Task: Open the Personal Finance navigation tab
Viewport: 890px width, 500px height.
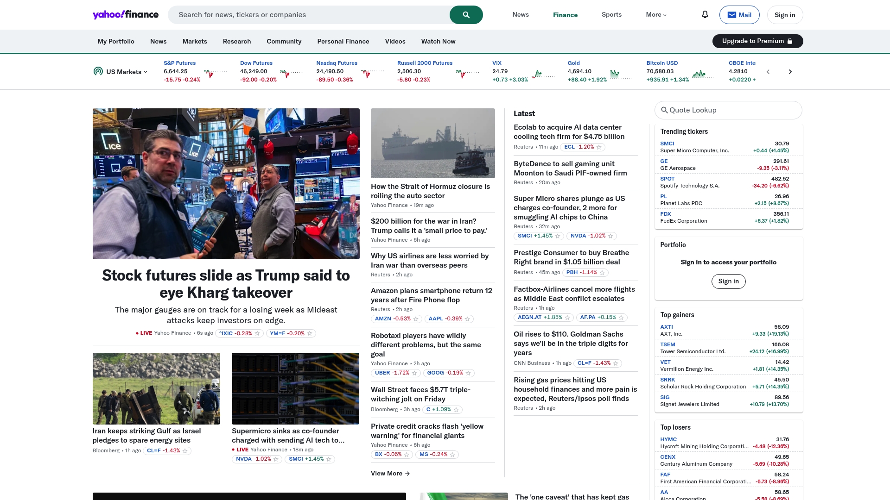Action: click(x=343, y=41)
